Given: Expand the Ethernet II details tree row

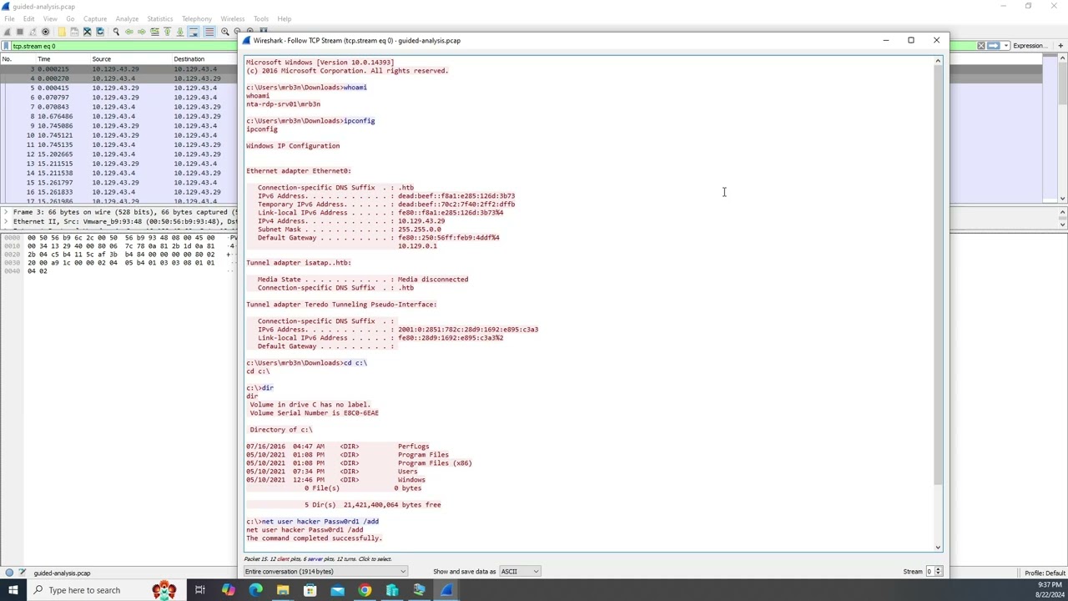Looking at the screenshot, I should (6, 222).
